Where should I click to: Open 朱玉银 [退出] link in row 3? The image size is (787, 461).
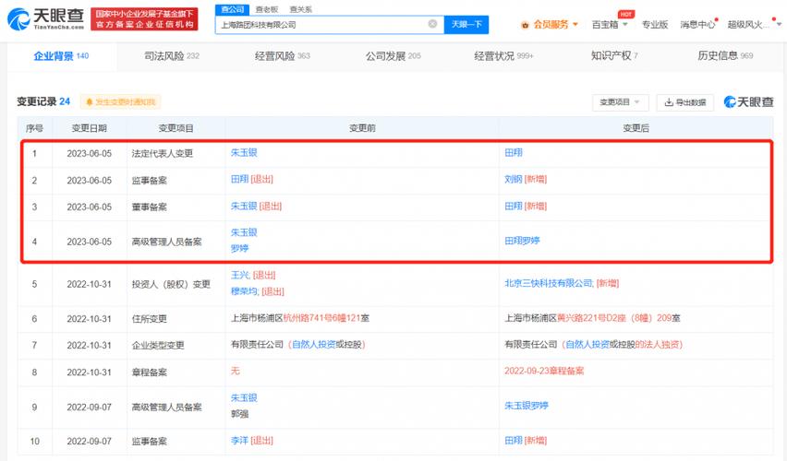pyautogui.click(x=256, y=206)
